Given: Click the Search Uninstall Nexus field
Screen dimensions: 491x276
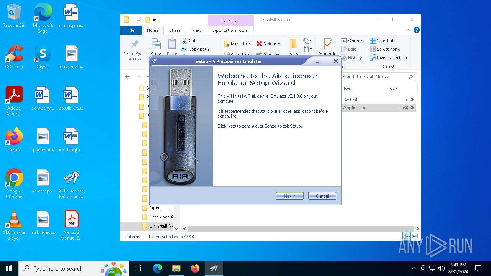Looking at the screenshot, I should [378, 77].
